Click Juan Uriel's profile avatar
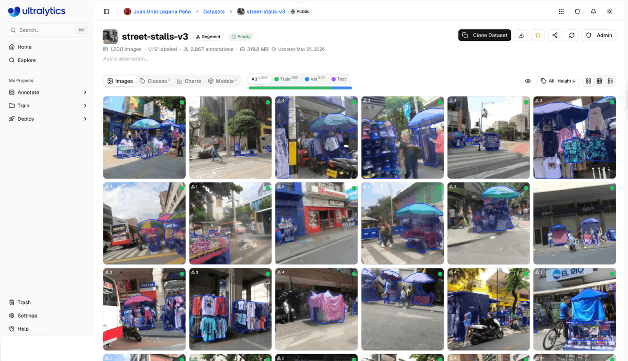Screen dimensions: 628x361 pos(127,11)
